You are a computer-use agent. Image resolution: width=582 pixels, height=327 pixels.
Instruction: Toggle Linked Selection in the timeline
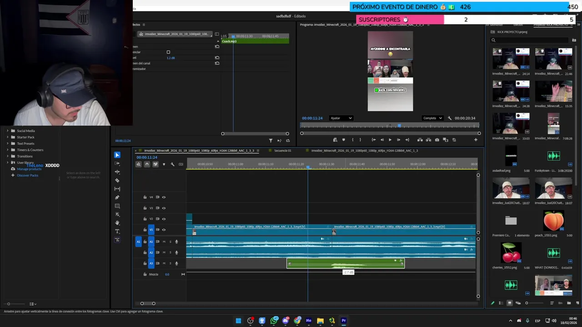tap(155, 164)
